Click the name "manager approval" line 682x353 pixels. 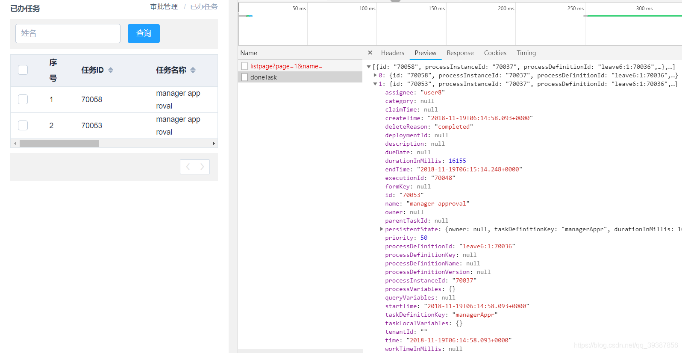427,203
